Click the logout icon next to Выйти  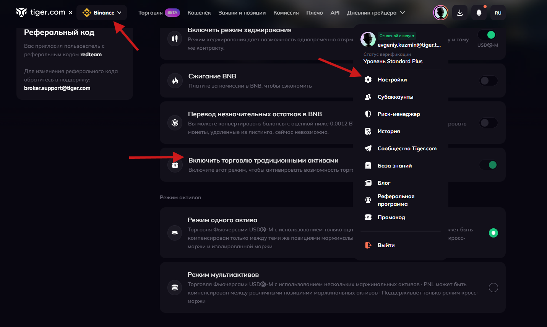click(368, 245)
